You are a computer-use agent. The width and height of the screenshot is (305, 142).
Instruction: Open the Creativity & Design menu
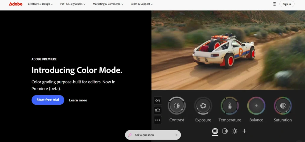click(40, 4)
